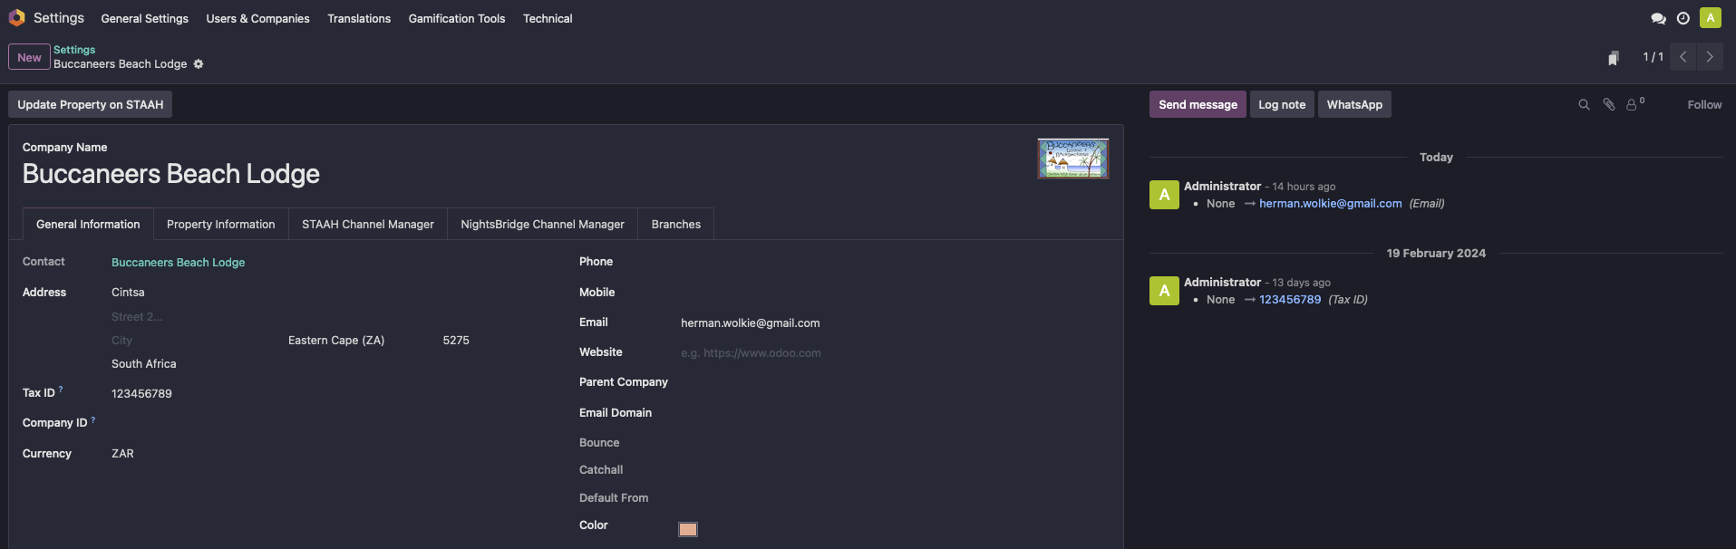Screen dimensions: 1736x549
Task: Click the New button
Action: click(29, 57)
